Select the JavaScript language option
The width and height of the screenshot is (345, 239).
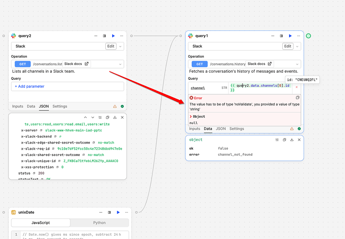pos(41,223)
